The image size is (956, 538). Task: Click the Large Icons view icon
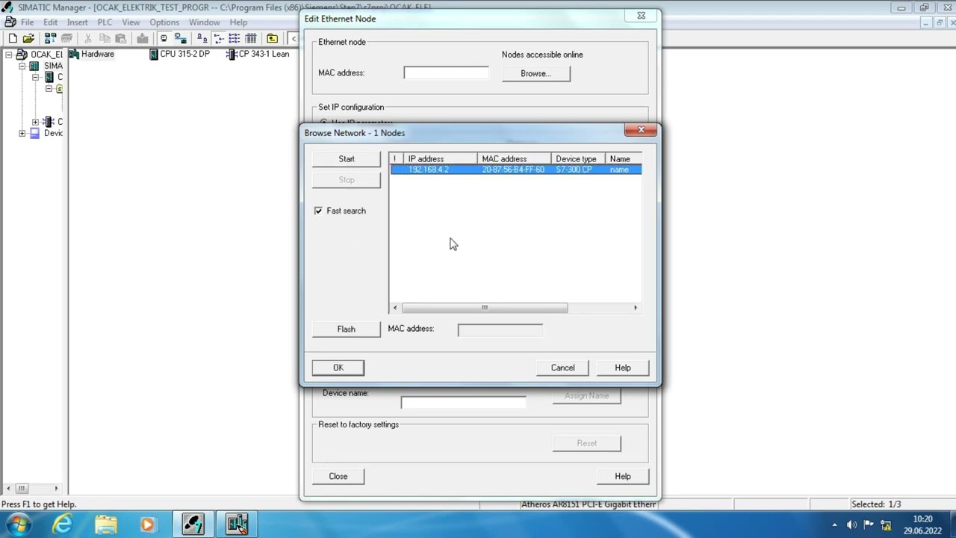point(202,39)
